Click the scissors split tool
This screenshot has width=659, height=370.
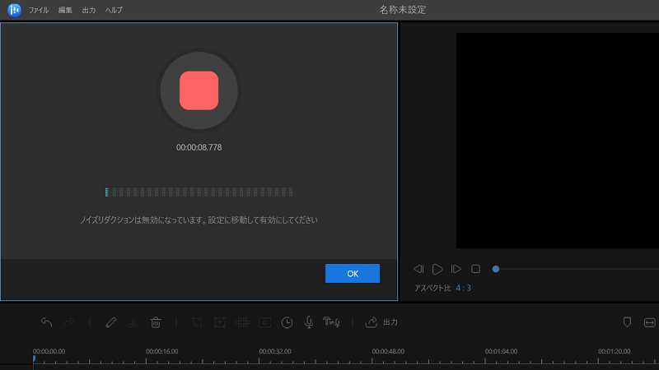133,322
